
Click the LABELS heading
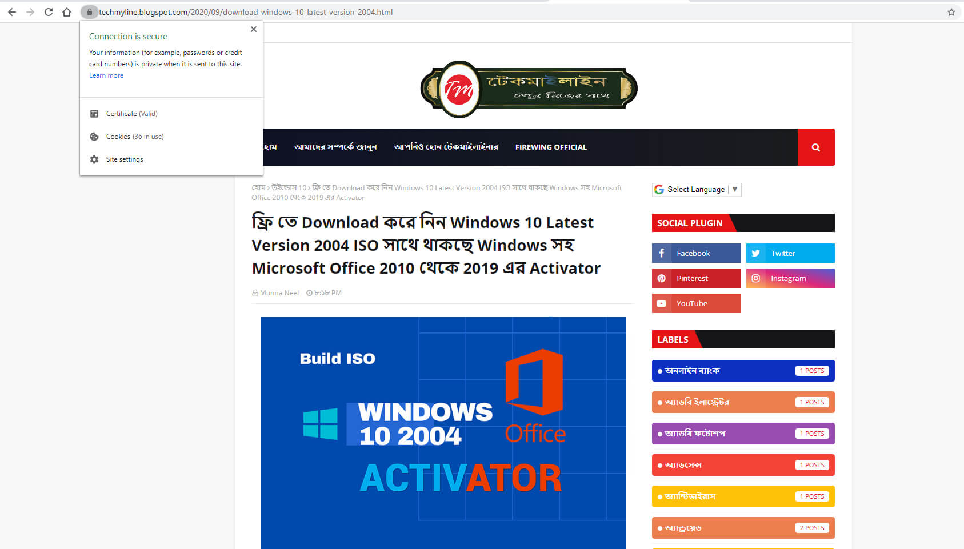tap(673, 340)
